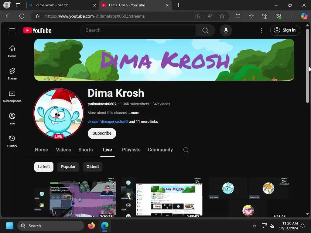Refresh the current page

pos(22,16)
